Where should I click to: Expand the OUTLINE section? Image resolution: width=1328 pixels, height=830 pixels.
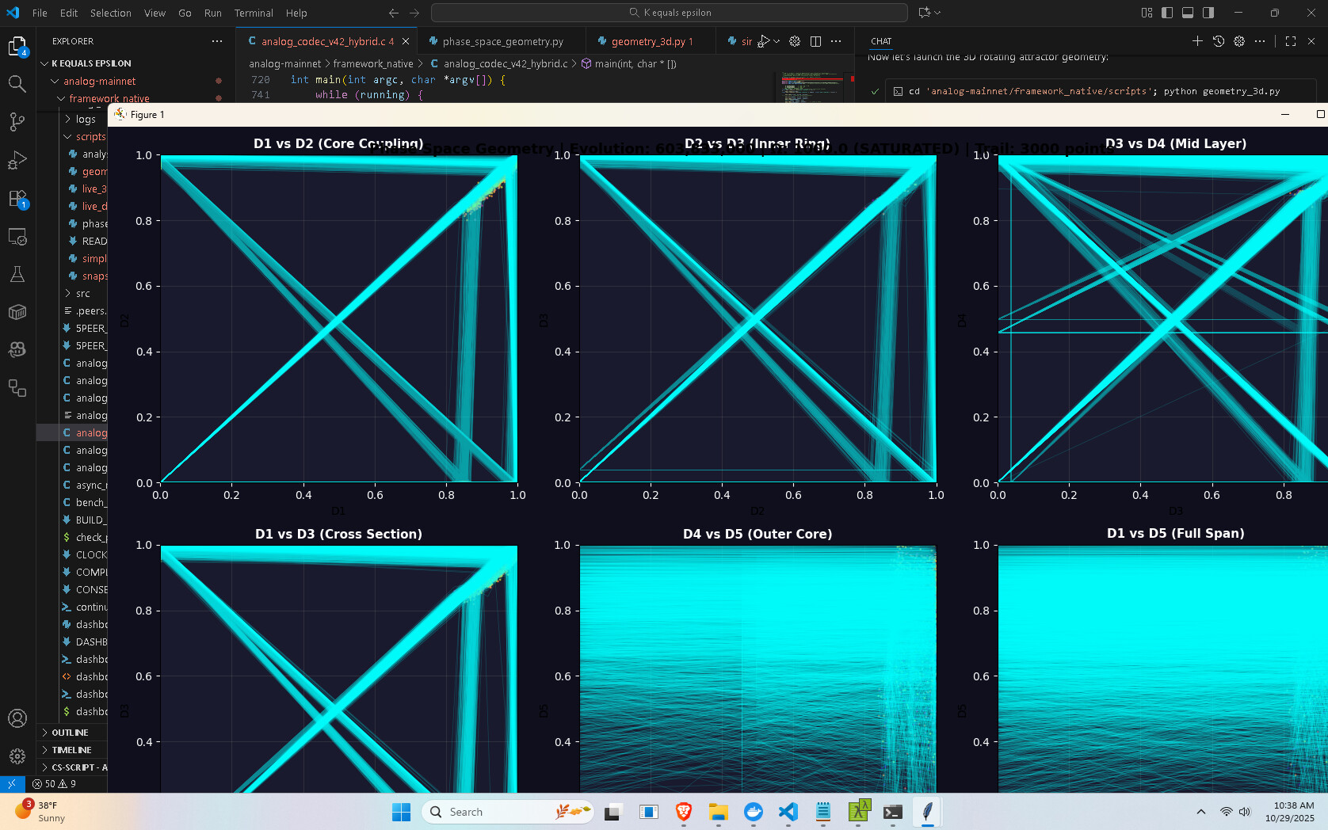point(70,733)
